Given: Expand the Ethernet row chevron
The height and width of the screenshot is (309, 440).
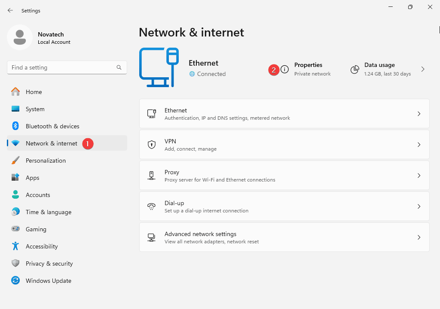Looking at the screenshot, I should pyautogui.click(x=419, y=114).
